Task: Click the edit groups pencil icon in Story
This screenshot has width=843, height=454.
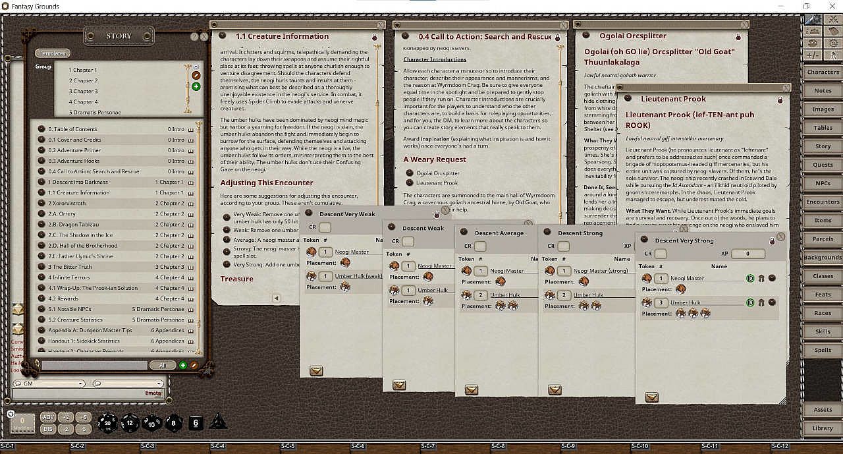Action: pyautogui.click(x=196, y=76)
